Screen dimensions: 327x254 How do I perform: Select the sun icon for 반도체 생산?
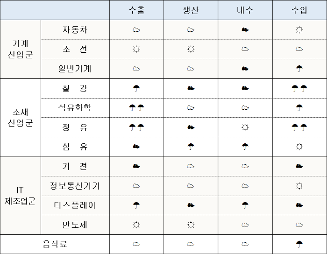pos(191,225)
